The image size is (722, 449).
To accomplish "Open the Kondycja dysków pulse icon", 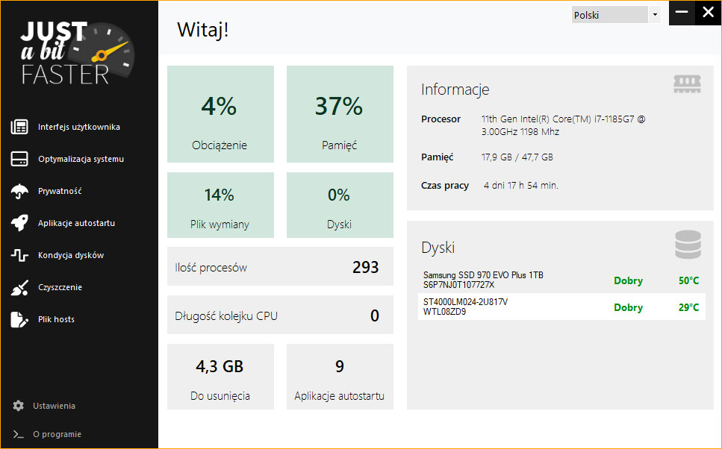I will tap(19, 255).
